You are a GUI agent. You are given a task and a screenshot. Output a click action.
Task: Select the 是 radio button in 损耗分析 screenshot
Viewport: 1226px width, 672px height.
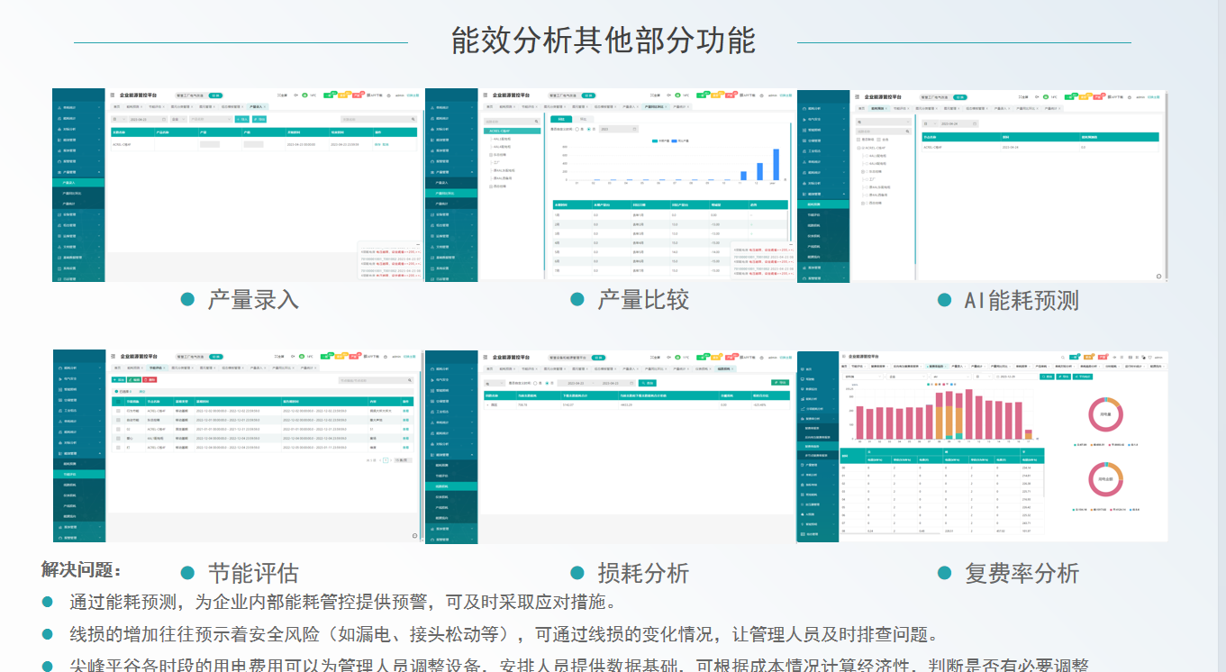535,383
